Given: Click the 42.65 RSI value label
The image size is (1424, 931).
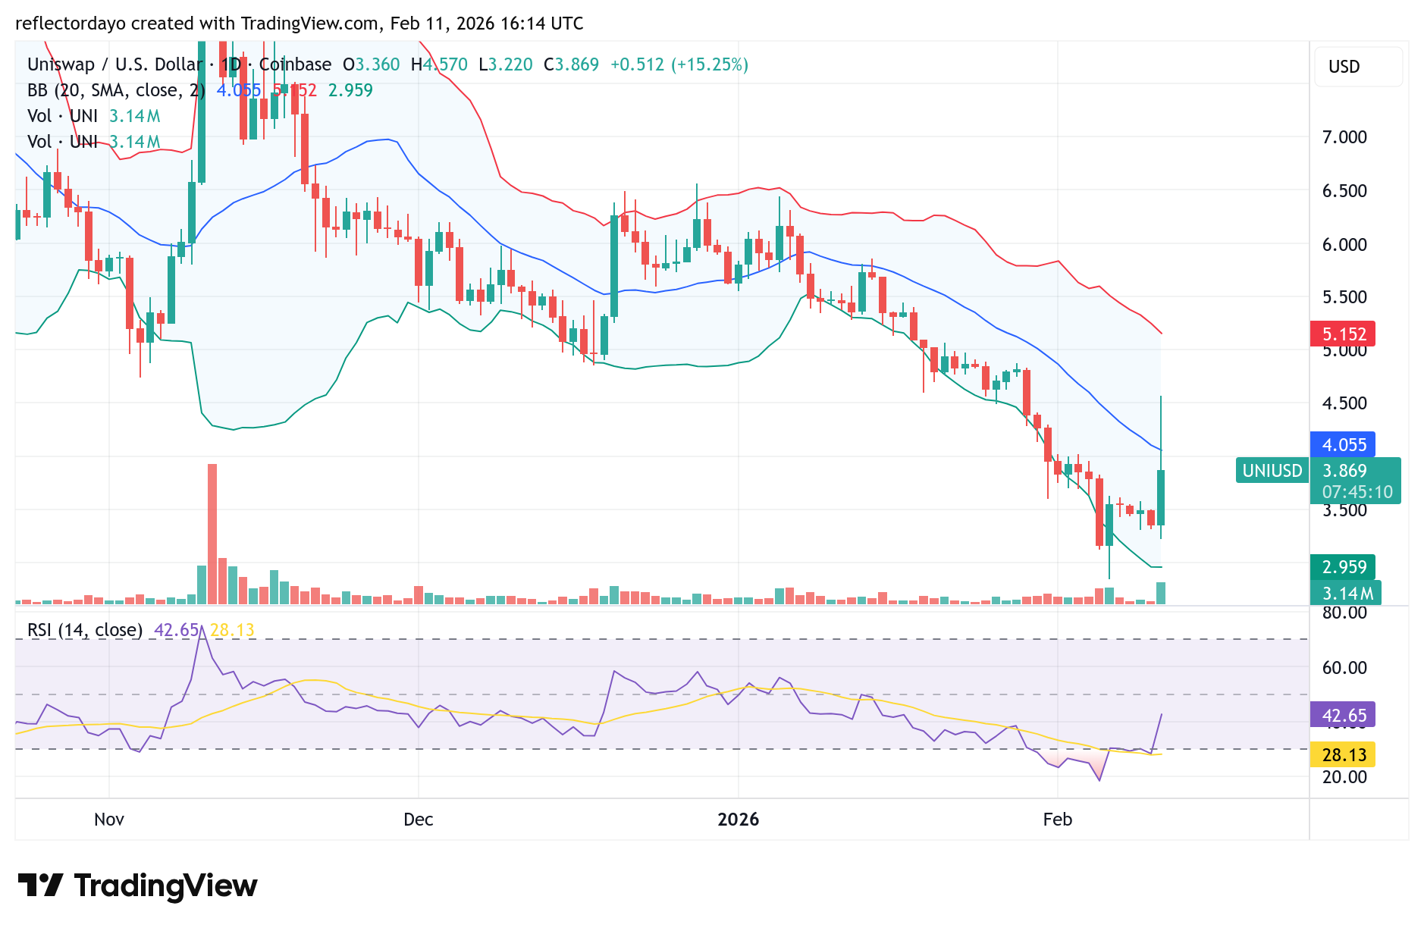Looking at the screenshot, I should pyautogui.click(x=1343, y=715).
